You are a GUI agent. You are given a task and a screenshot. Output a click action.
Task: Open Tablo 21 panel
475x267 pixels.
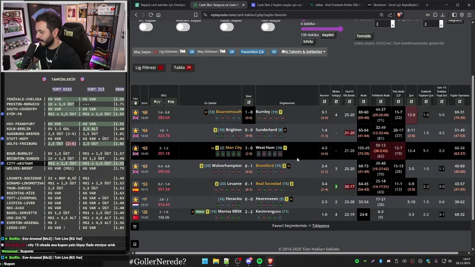pyautogui.click(x=182, y=67)
